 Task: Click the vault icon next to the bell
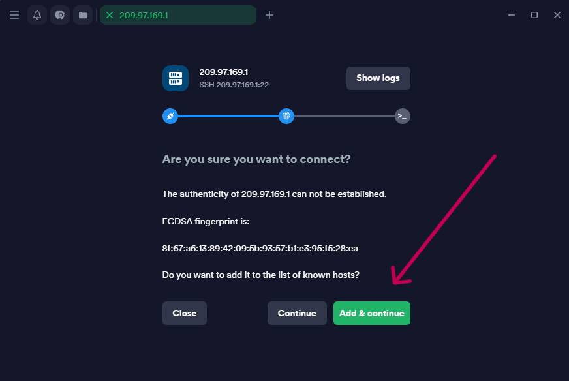60,15
